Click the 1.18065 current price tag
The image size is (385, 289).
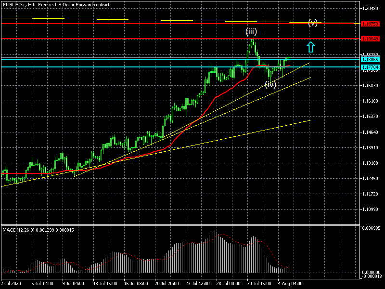coord(371,59)
